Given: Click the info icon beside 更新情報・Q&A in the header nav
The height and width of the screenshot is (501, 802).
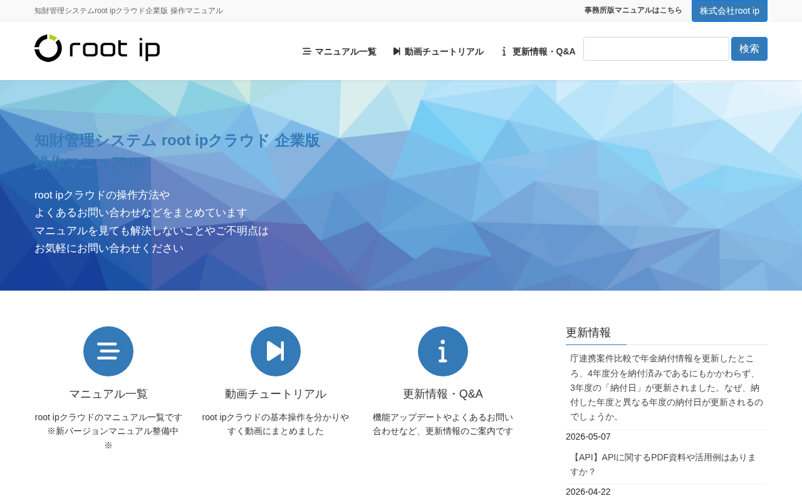Looking at the screenshot, I should 504,51.
